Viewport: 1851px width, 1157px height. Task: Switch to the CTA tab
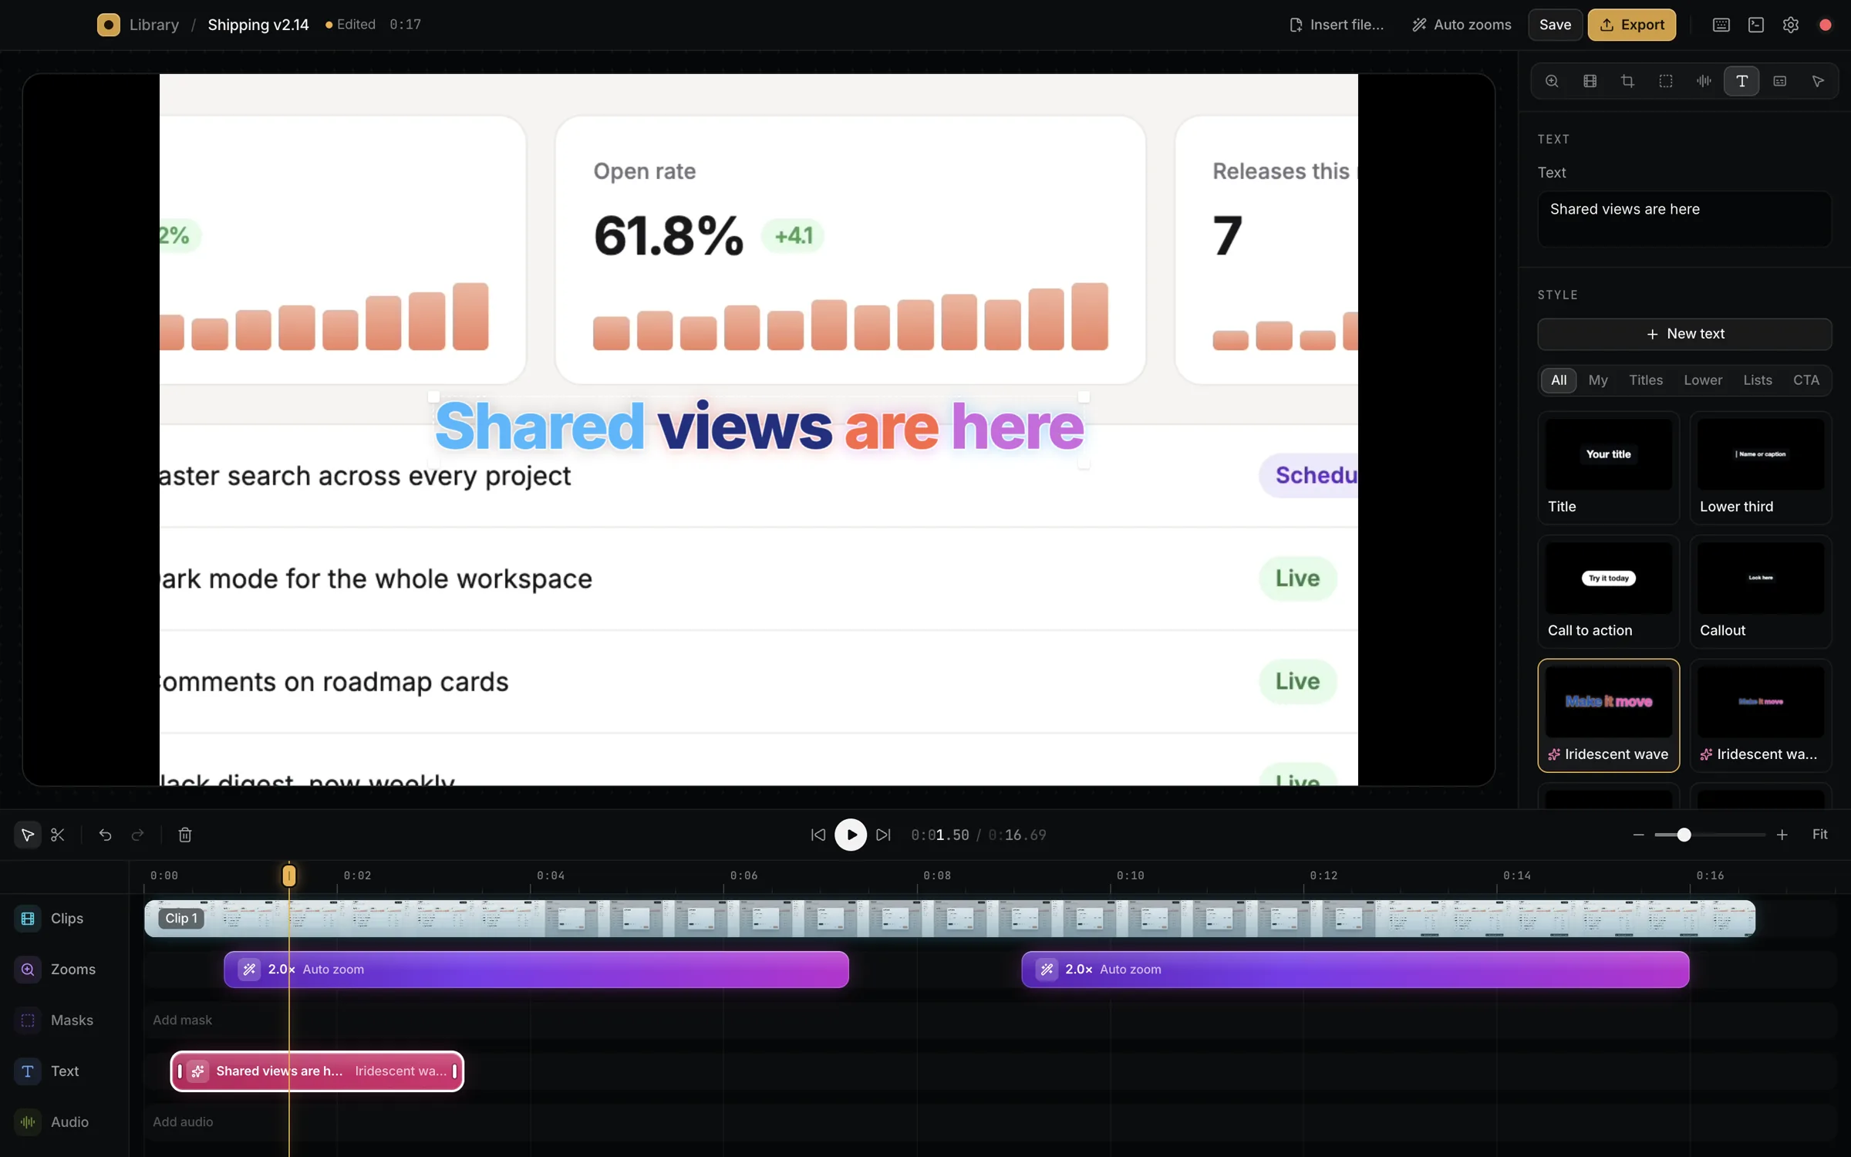[x=1806, y=379]
